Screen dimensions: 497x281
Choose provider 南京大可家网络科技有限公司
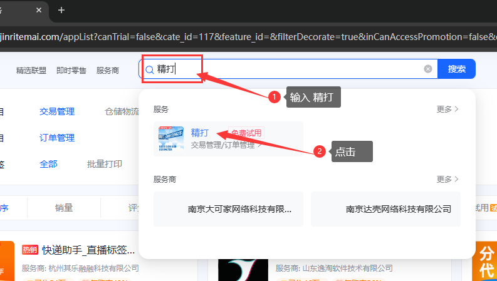(x=228, y=209)
